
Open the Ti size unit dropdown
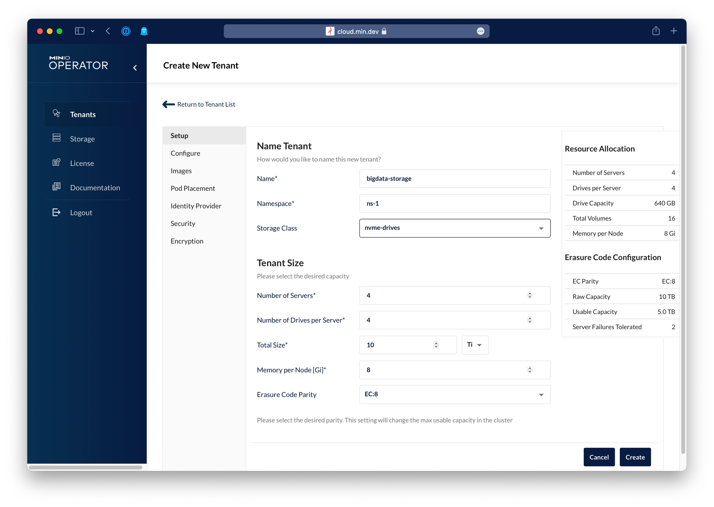pos(475,345)
